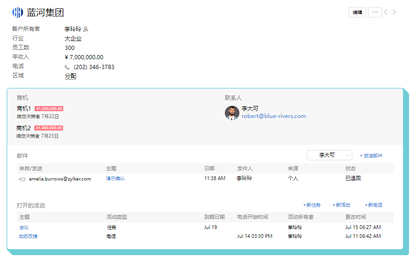The width and height of the screenshot is (417, 264).
Task: Click the phone icon next to (202) 346-3783
Action: (67, 67)
